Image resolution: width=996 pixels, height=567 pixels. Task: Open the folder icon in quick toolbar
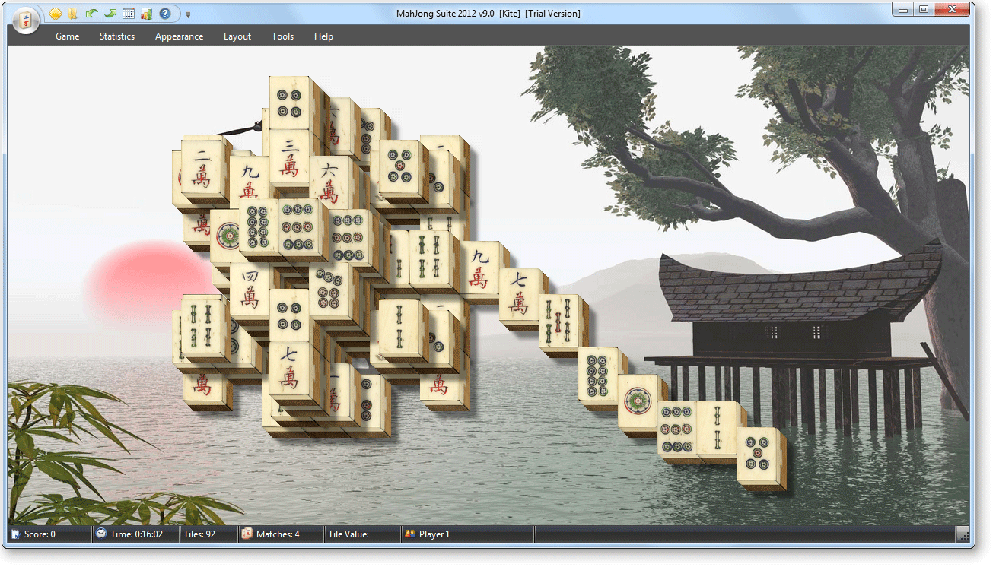pyautogui.click(x=73, y=14)
